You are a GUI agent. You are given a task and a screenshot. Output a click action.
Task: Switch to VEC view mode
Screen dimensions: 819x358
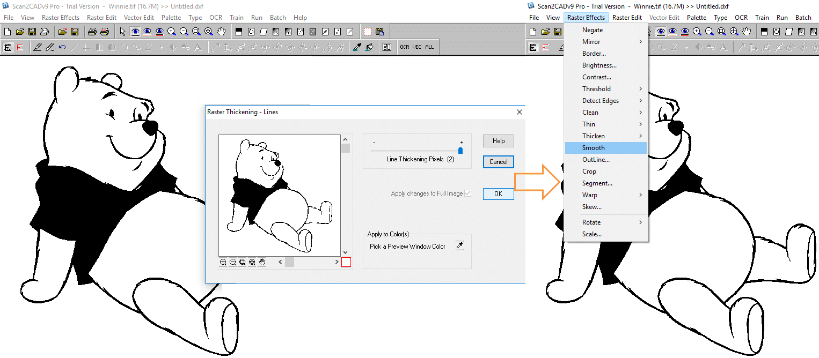pos(418,47)
